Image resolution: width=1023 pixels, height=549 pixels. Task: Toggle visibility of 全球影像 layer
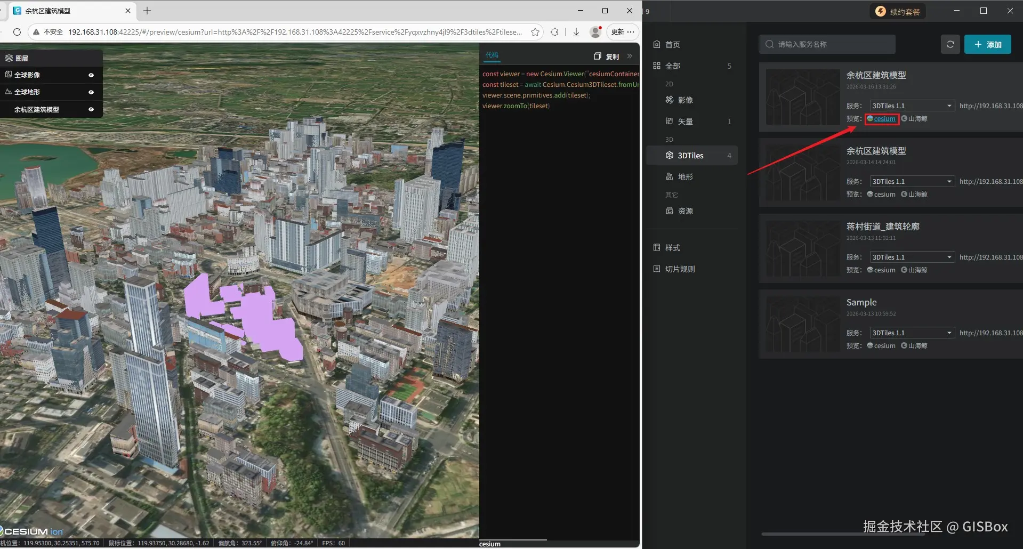91,75
